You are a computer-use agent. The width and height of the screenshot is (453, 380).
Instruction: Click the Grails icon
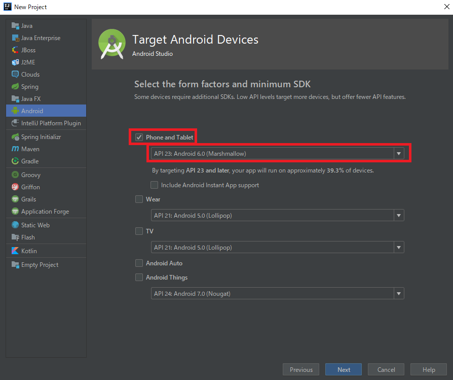[x=15, y=199]
